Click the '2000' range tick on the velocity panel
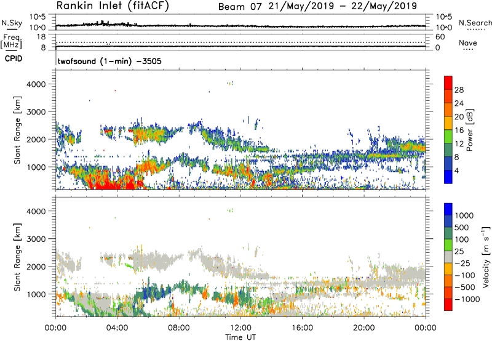492x341 pixels. pos(36,267)
